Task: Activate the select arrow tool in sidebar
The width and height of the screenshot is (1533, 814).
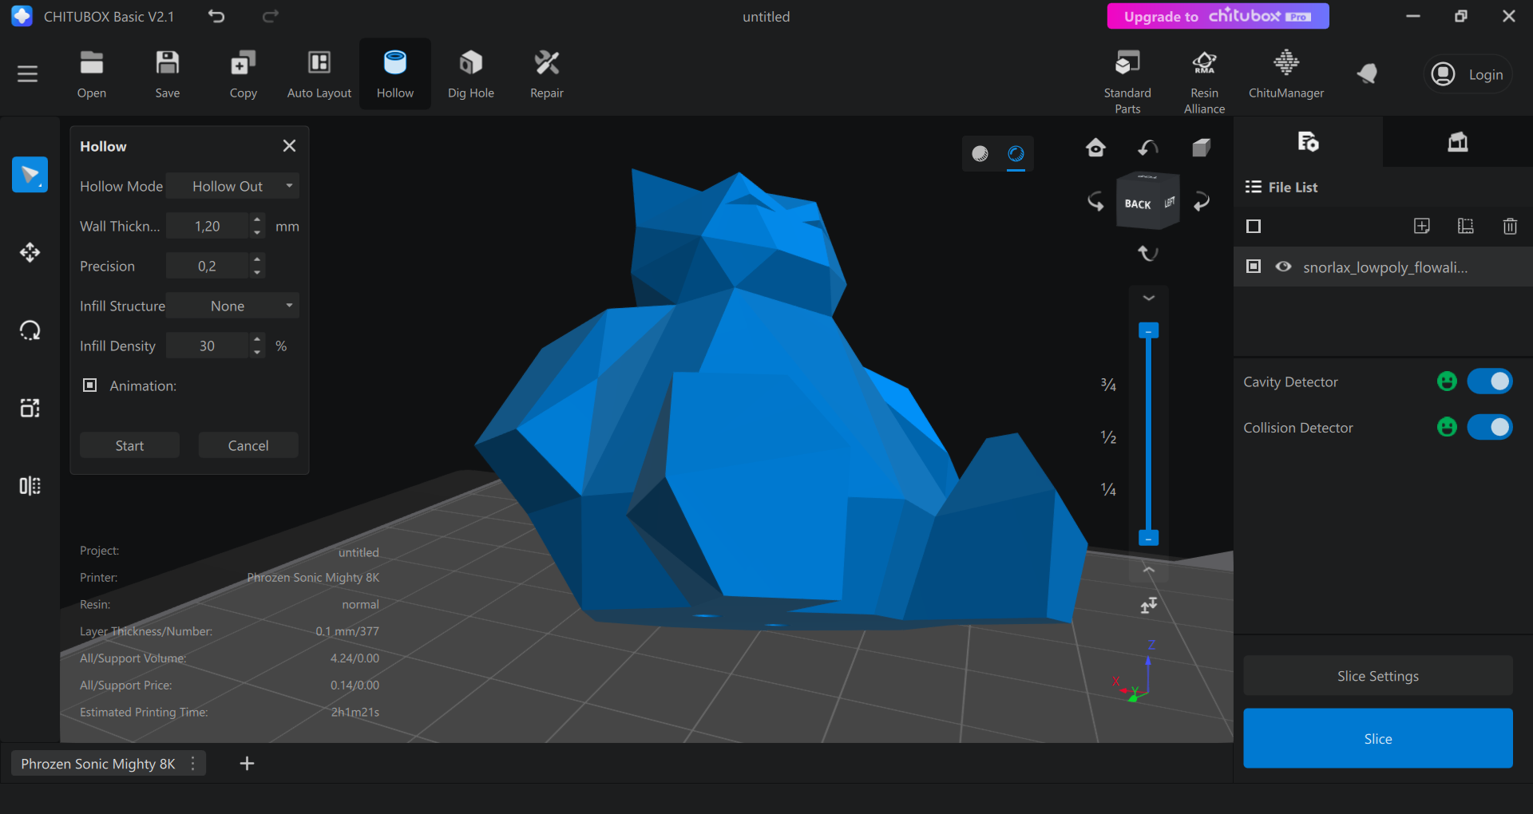Action: (x=30, y=175)
